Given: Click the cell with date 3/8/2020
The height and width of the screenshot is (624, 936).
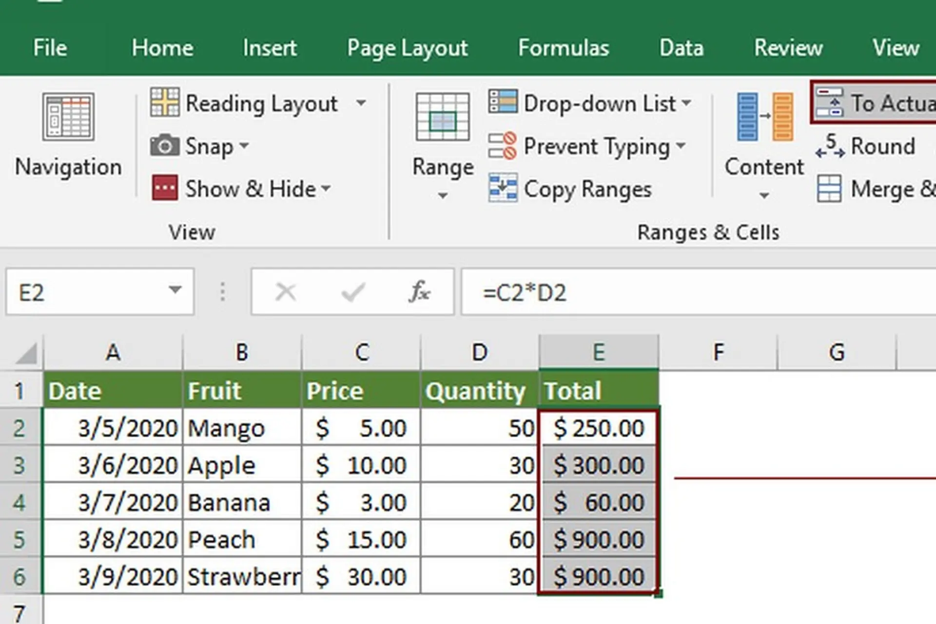Looking at the screenshot, I should pos(113,539).
